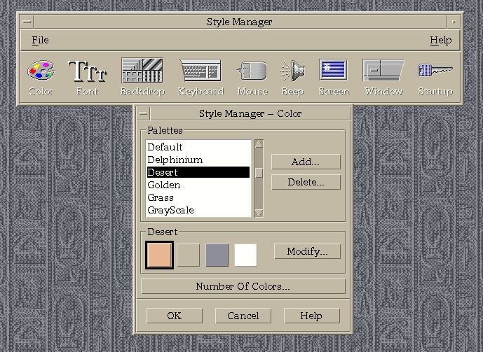
Task: Pick the blue-gray color swatch
Action: [x=217, y=255]
